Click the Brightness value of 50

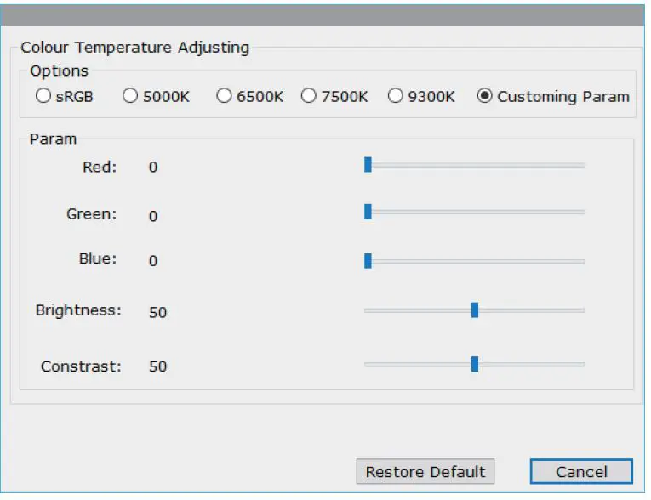coord(157,312)
